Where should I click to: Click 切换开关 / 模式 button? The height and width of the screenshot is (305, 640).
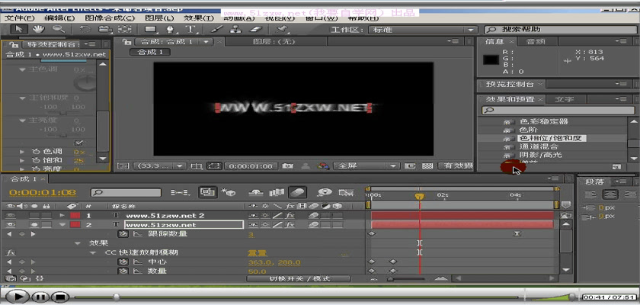click(x=299, y=279)
